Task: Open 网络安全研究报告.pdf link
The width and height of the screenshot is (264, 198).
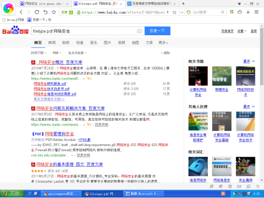Action: (x=50, y=84)
